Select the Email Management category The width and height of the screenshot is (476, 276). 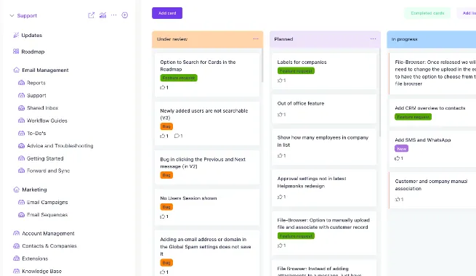click(x=45, y=70)
